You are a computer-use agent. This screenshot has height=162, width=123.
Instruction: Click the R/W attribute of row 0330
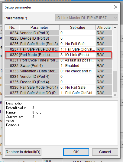coord(104,55)
